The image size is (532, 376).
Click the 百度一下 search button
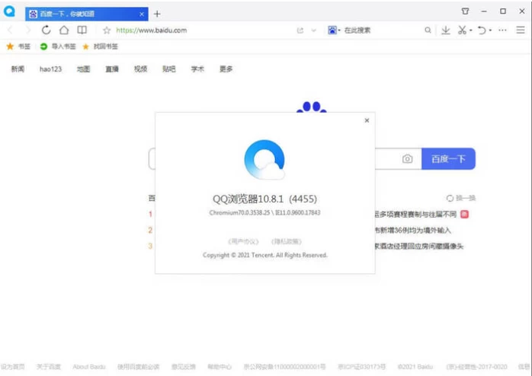coord(448,159)
